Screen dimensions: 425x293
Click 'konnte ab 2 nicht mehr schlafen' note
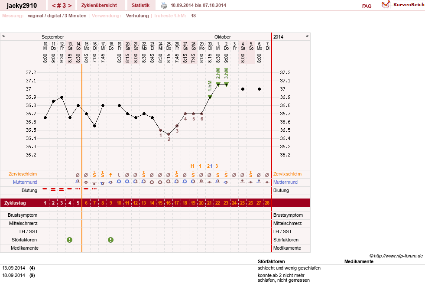pos(283,278)
